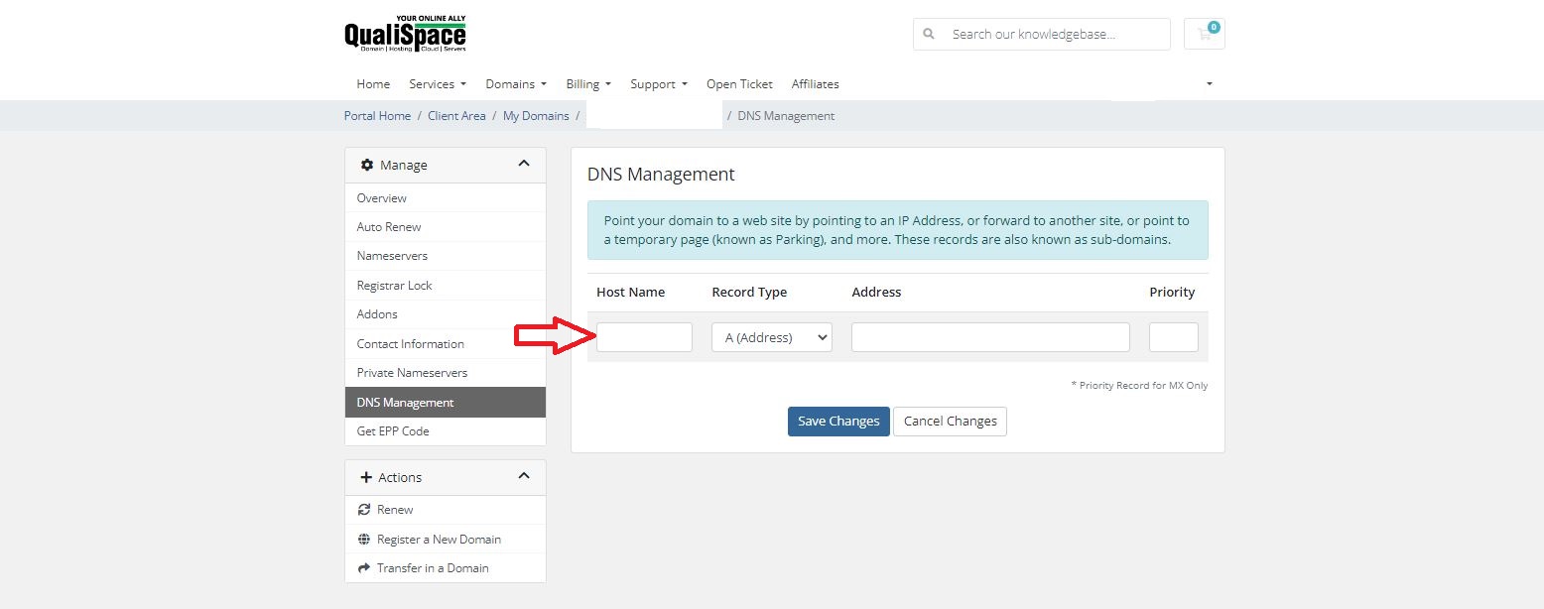Open the shopping cart icon

coord(1204,33)
